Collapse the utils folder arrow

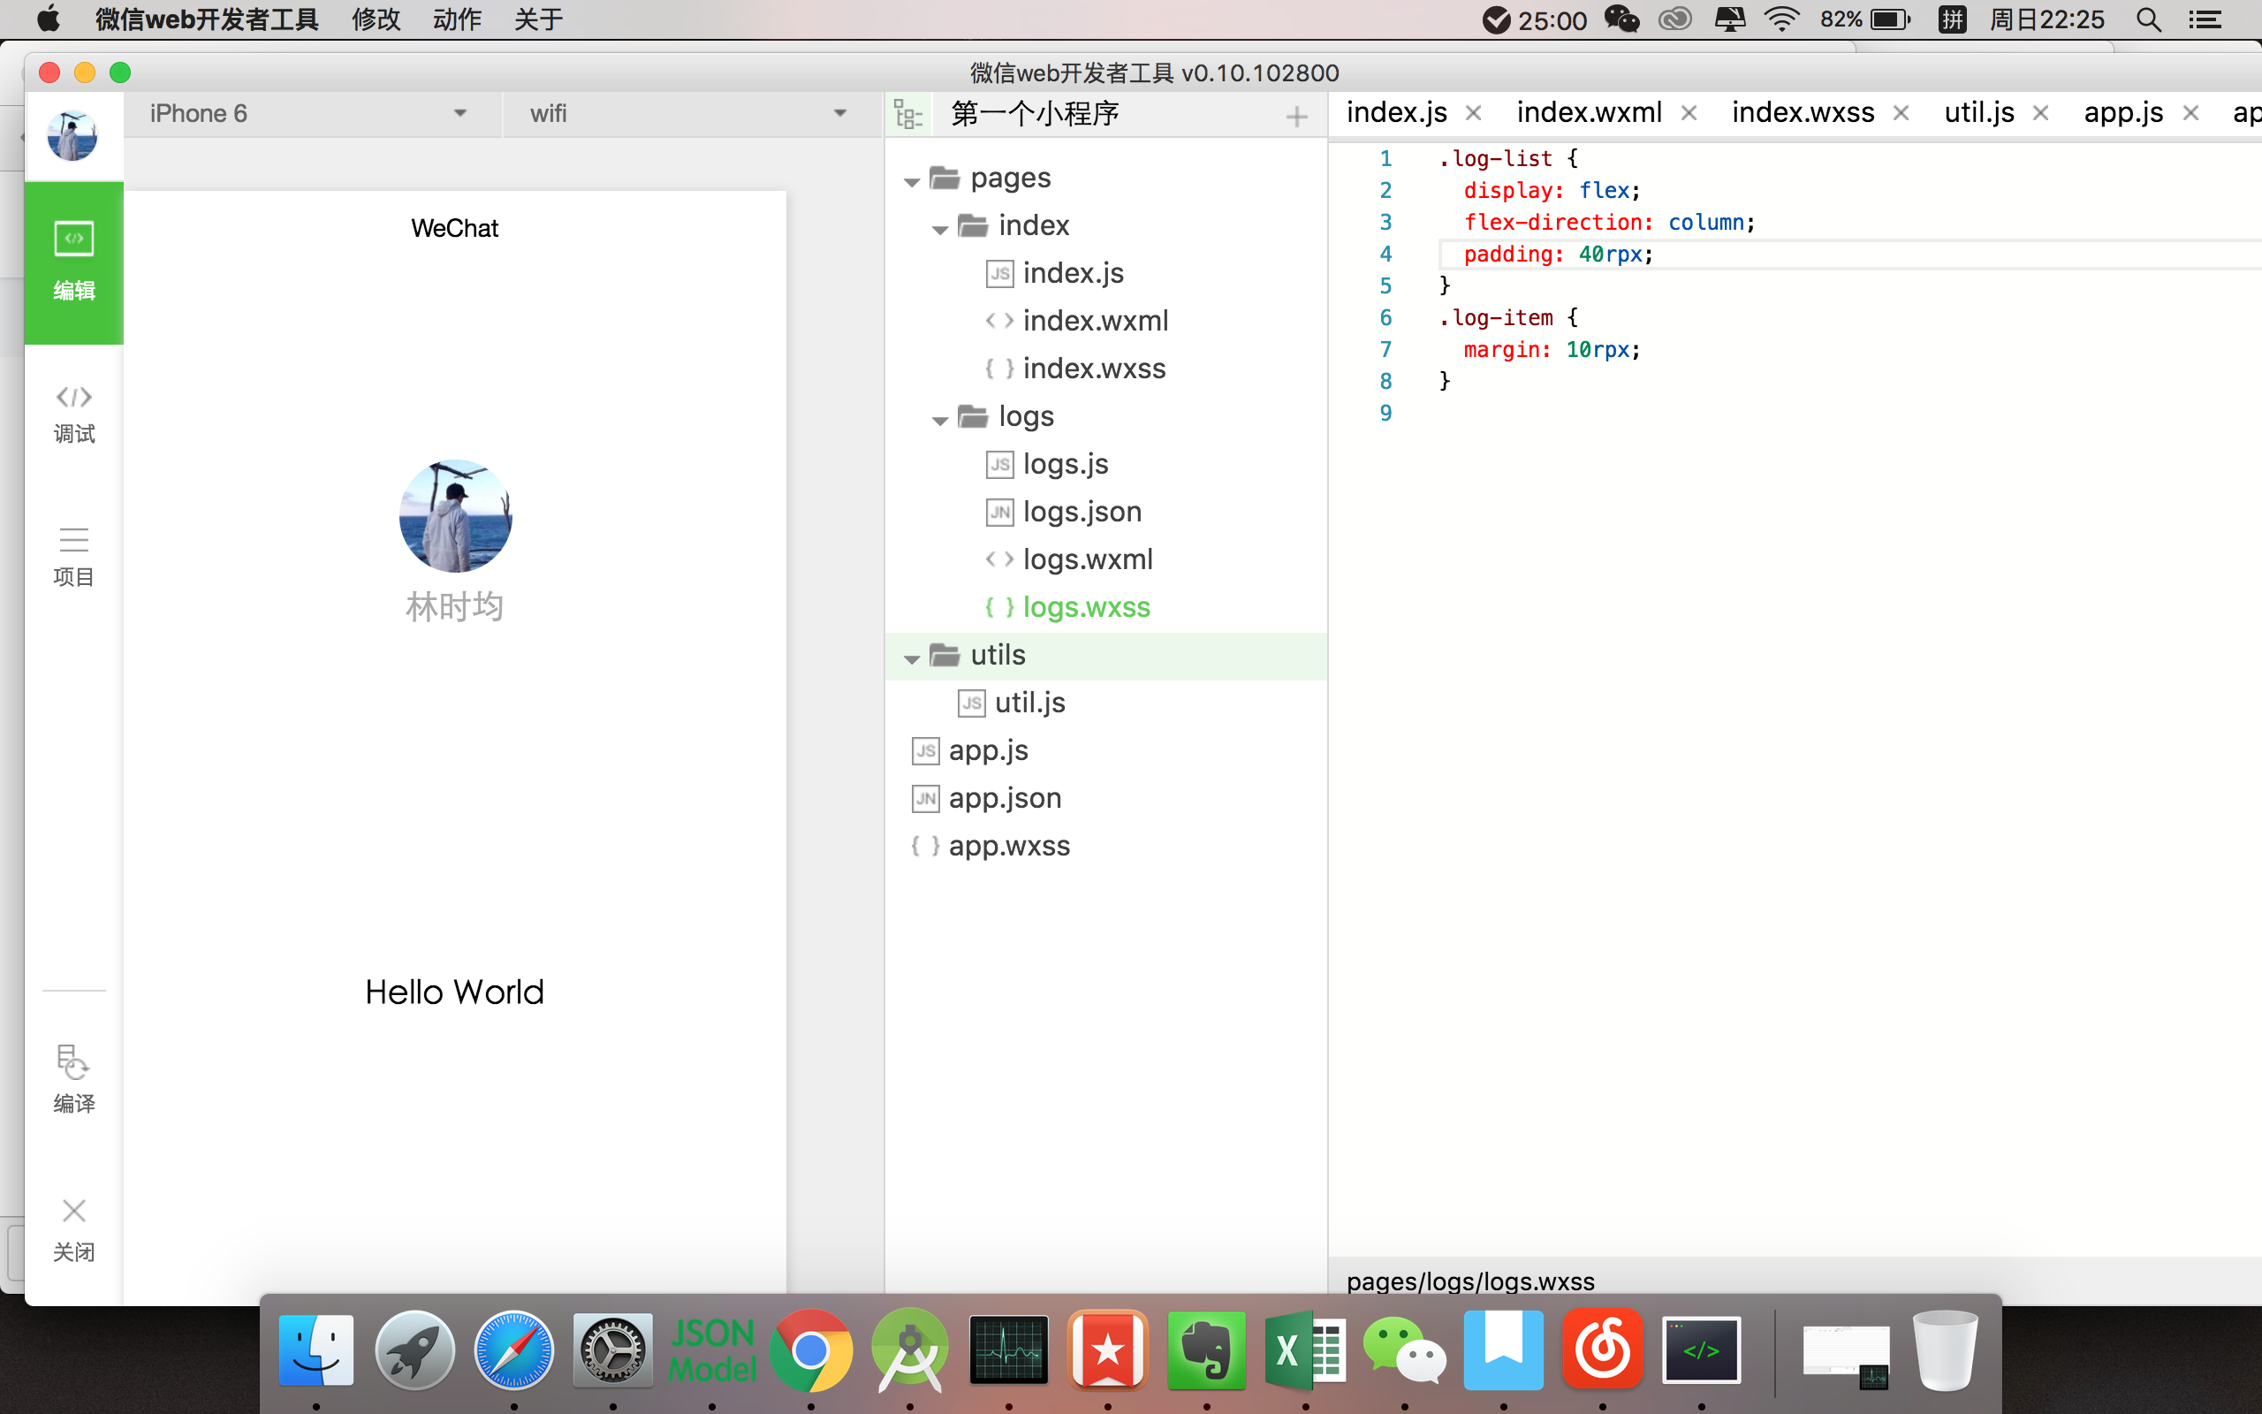click(912, 658)
